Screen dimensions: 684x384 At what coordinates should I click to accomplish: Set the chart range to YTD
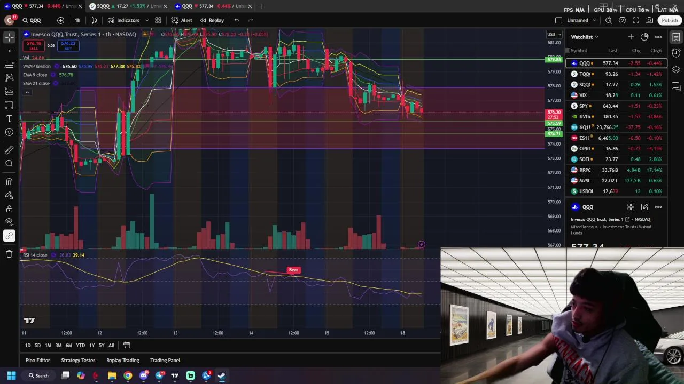[80, 346]
